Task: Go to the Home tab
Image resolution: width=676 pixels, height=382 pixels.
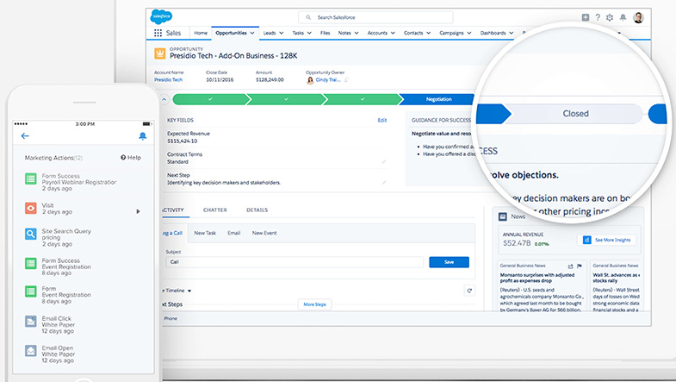Action: (201, 33)
